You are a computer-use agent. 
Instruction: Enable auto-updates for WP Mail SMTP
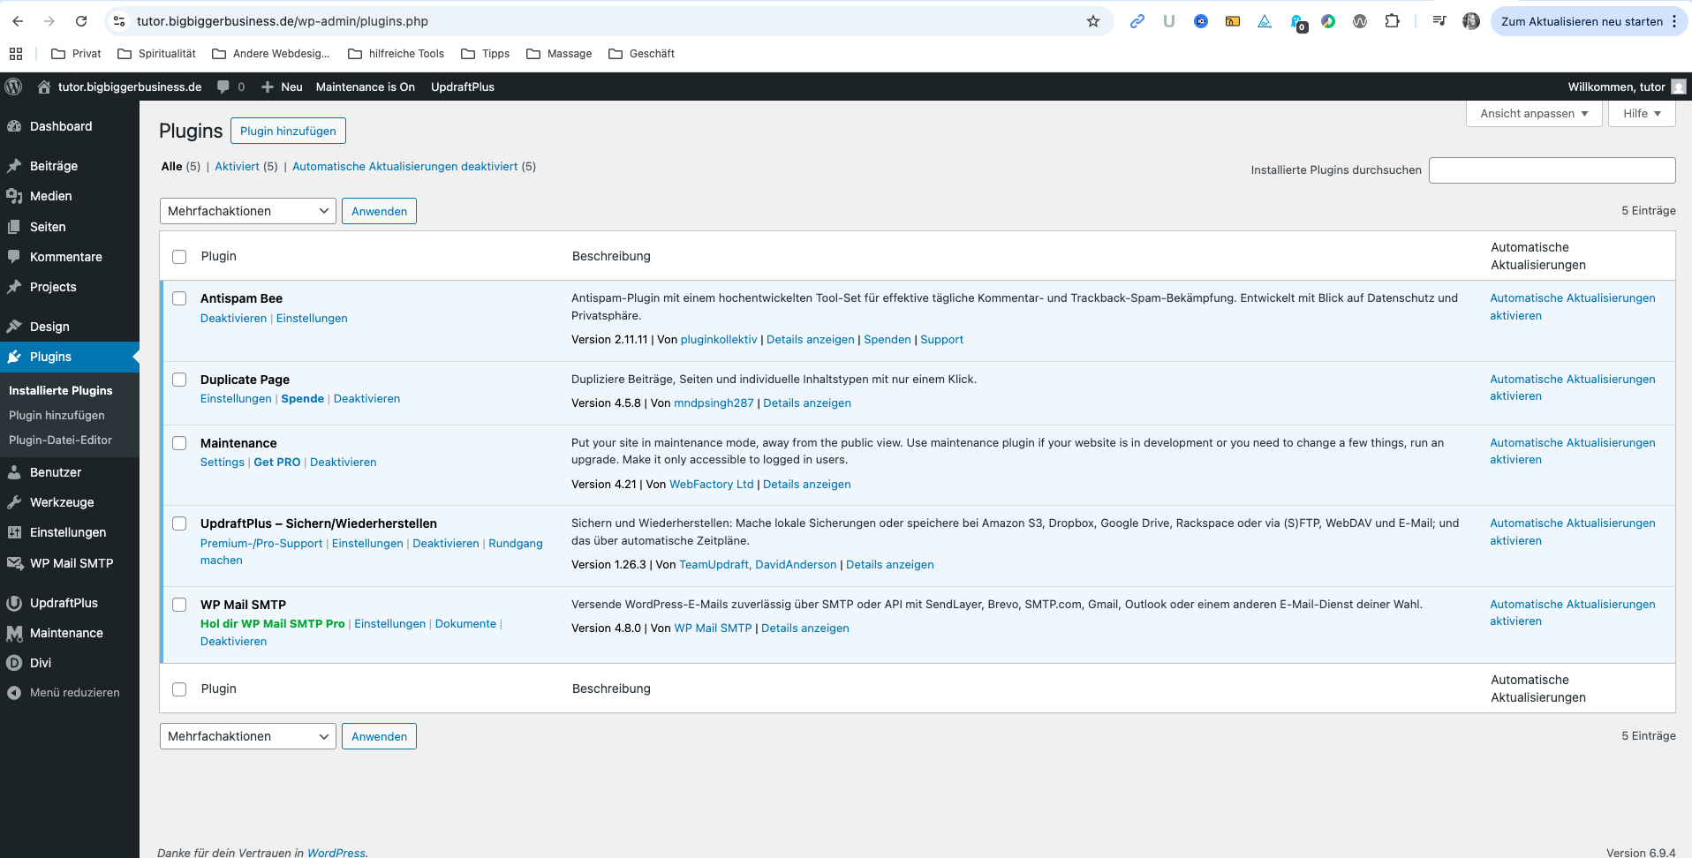coord(1573,613)
